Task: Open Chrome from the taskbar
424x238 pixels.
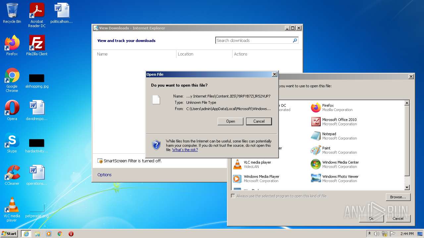Action: [x=60, y=234]
